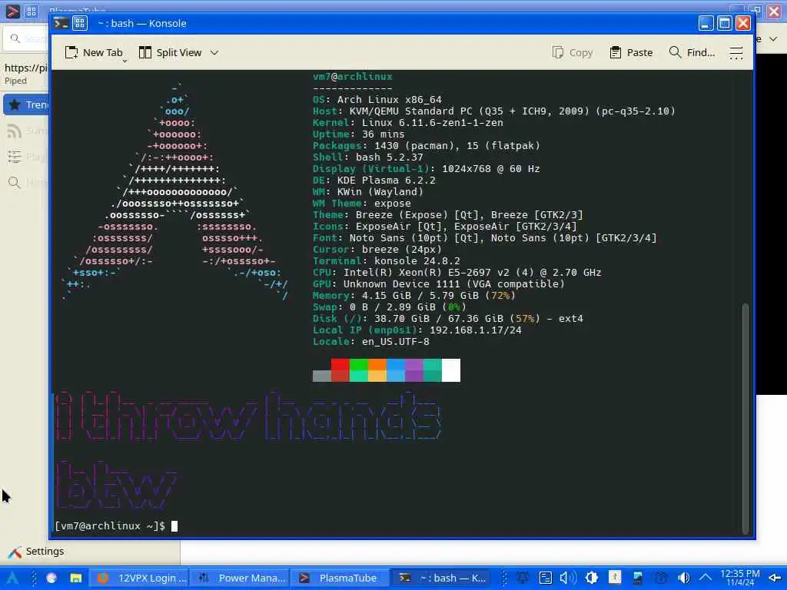Toggle Konsole's on-all-desktops pin icon
Image resolution: width=787 pixels, height=590 pixels.
(80, 23)
